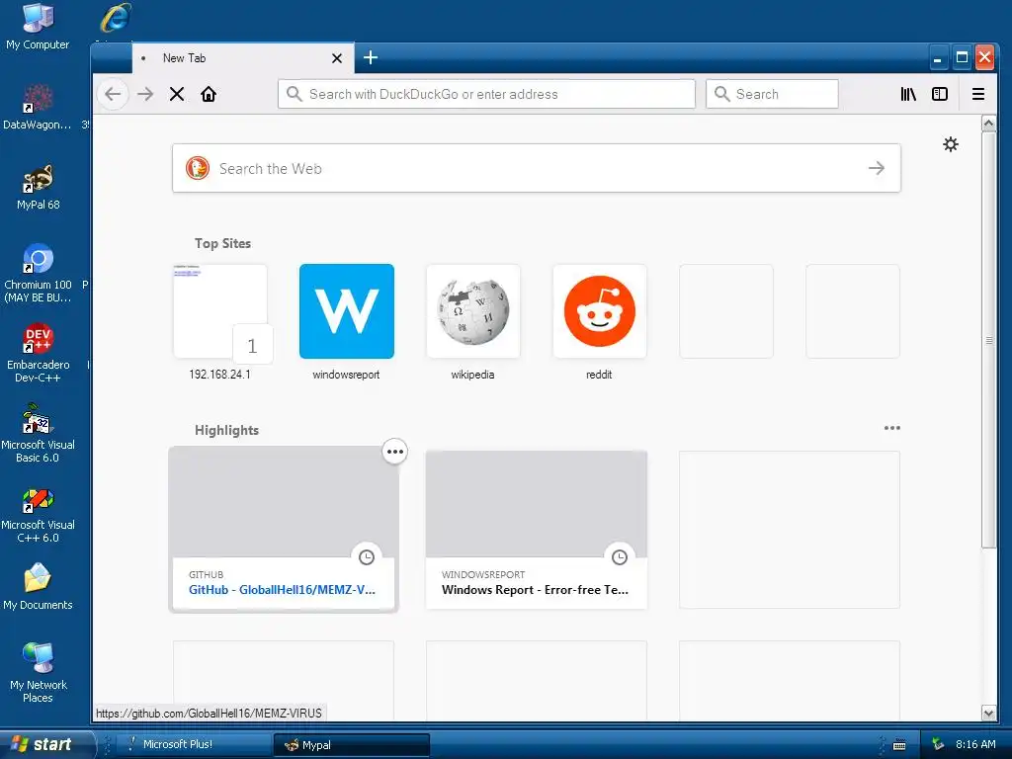This screenshot has width=1012, height=759.
Task: Click the on-screen keyboard tray icon
Action: (899, 745)
